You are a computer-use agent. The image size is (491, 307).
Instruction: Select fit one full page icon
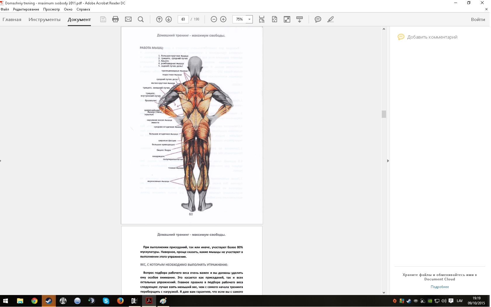tap(274, 19)
